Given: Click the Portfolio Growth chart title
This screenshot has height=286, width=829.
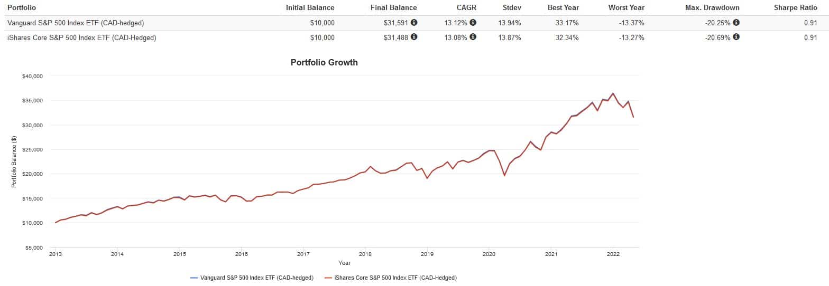Looking at the screenshot, I should (x=324, y=62).
